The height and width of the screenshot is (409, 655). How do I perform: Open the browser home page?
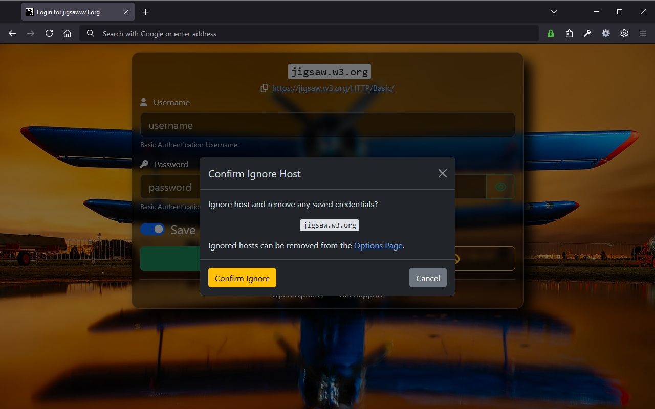[x=67, y=33]
